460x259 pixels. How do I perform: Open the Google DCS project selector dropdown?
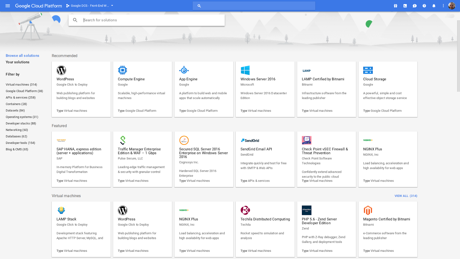point(89,5)
